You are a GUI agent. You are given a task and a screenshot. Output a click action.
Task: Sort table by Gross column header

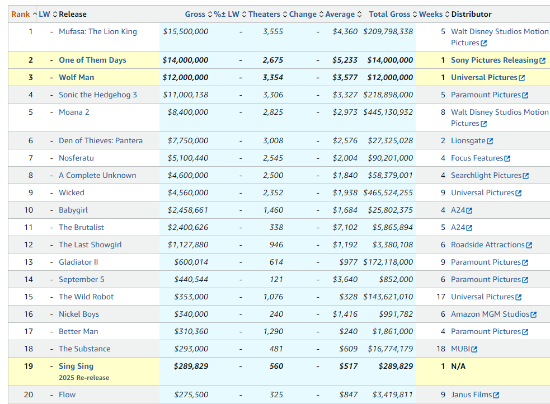195,14
